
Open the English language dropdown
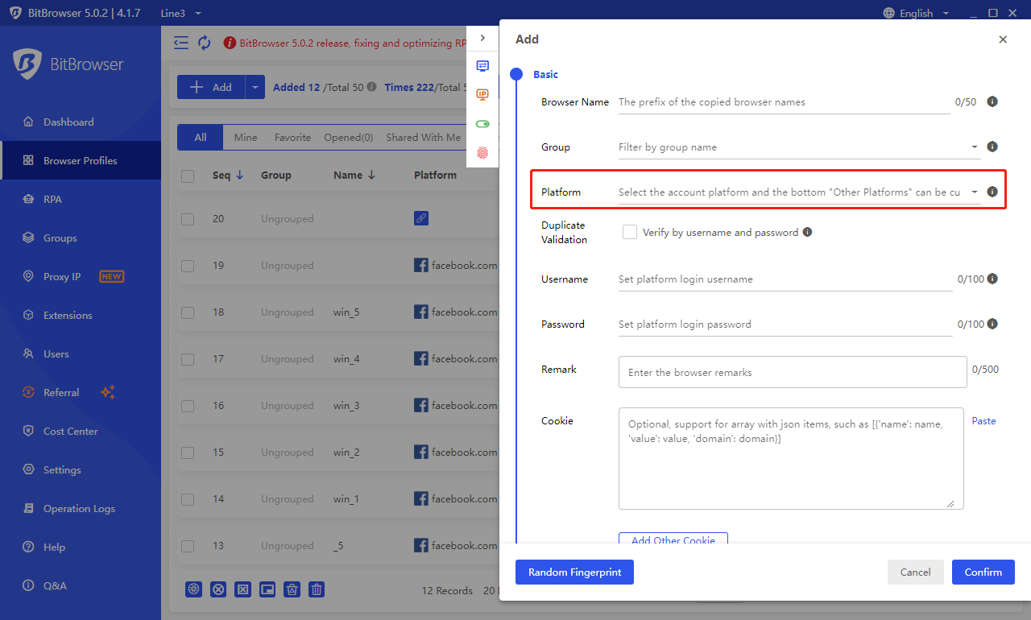917,13
